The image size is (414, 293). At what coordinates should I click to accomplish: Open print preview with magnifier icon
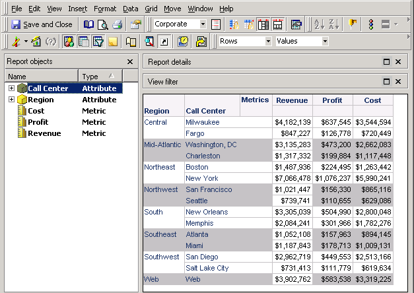103,24
